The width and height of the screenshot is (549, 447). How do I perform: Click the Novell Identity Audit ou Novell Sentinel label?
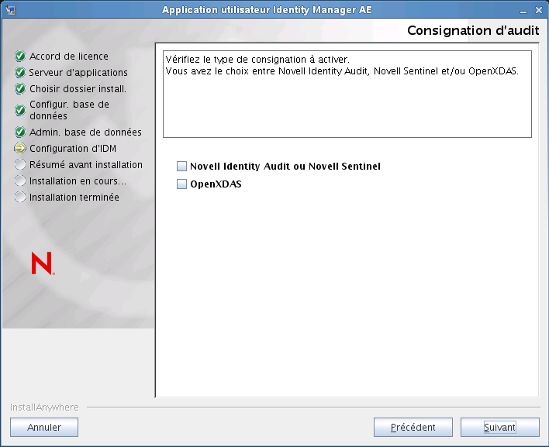(285, 167)
